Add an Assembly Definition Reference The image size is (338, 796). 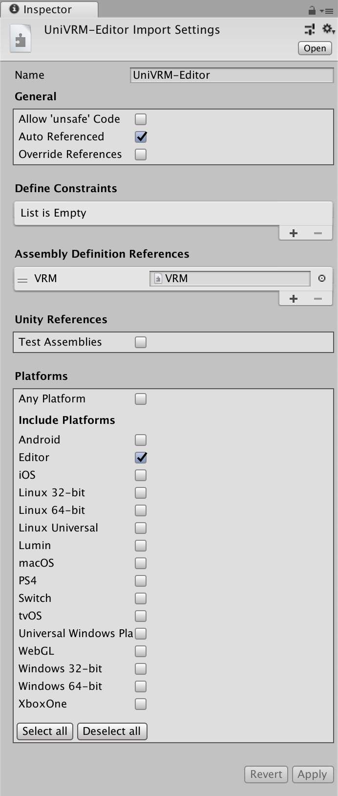(294, 299)
